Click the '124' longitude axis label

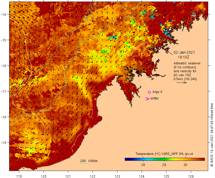click(142, 176)
